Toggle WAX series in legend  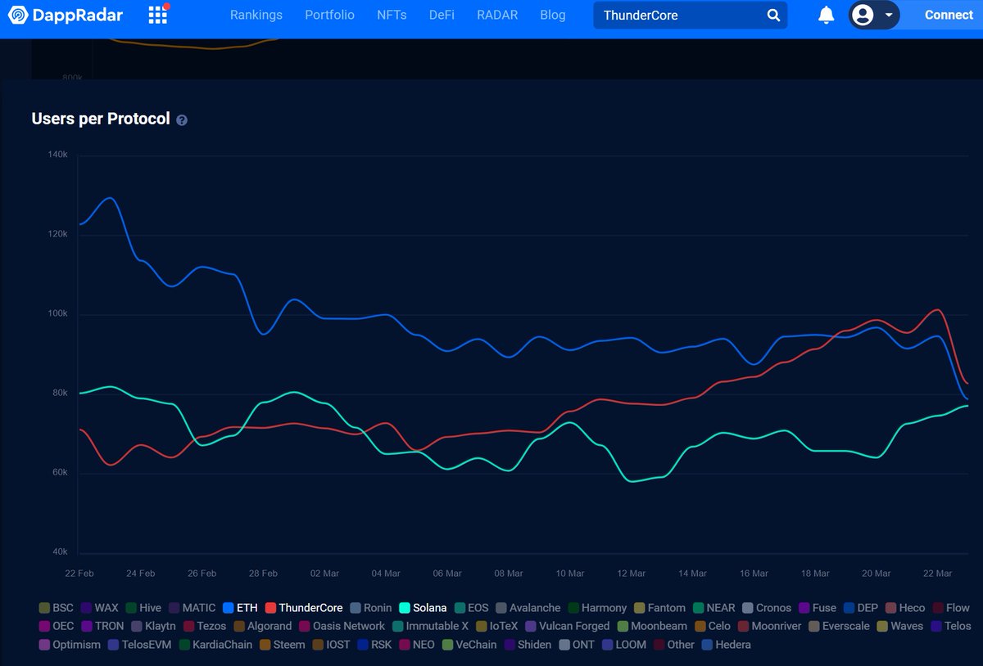(x=99, y=608)
